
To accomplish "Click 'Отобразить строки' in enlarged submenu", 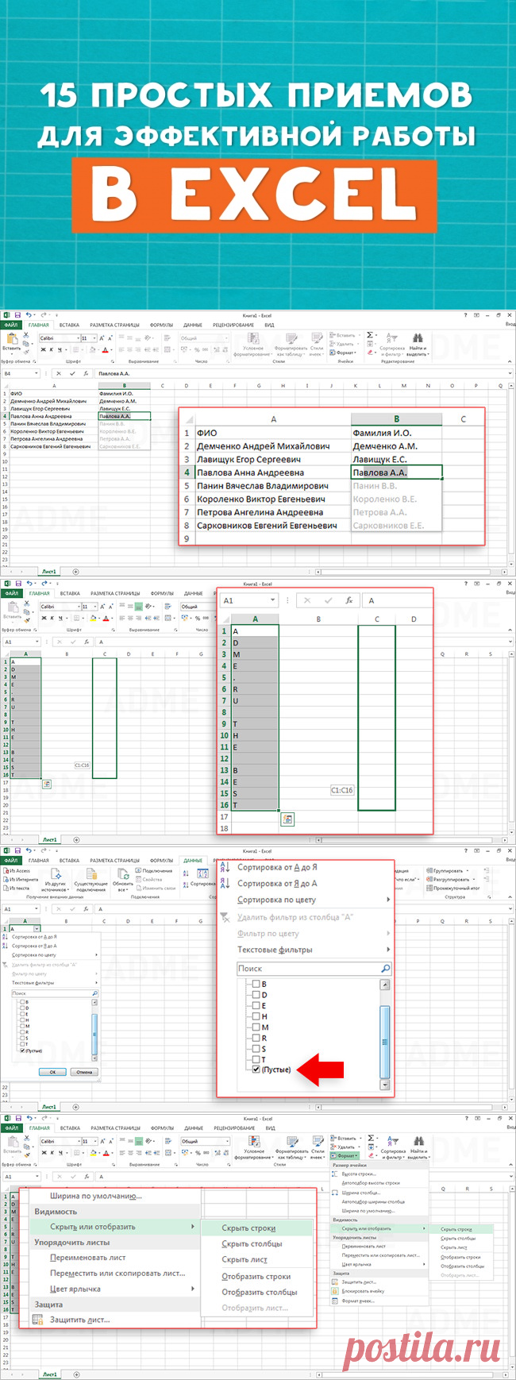I will click(256, 1277).
